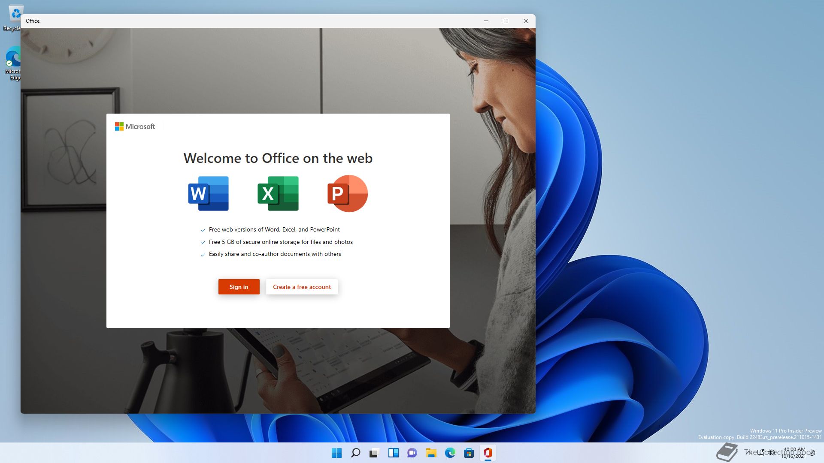Click the PowerPoint app icon
The width and height of the screenshot is (824, 463).
(x=348, y=193)
